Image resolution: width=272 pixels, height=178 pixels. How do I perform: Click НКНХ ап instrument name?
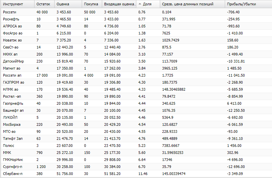click(10, 54)
